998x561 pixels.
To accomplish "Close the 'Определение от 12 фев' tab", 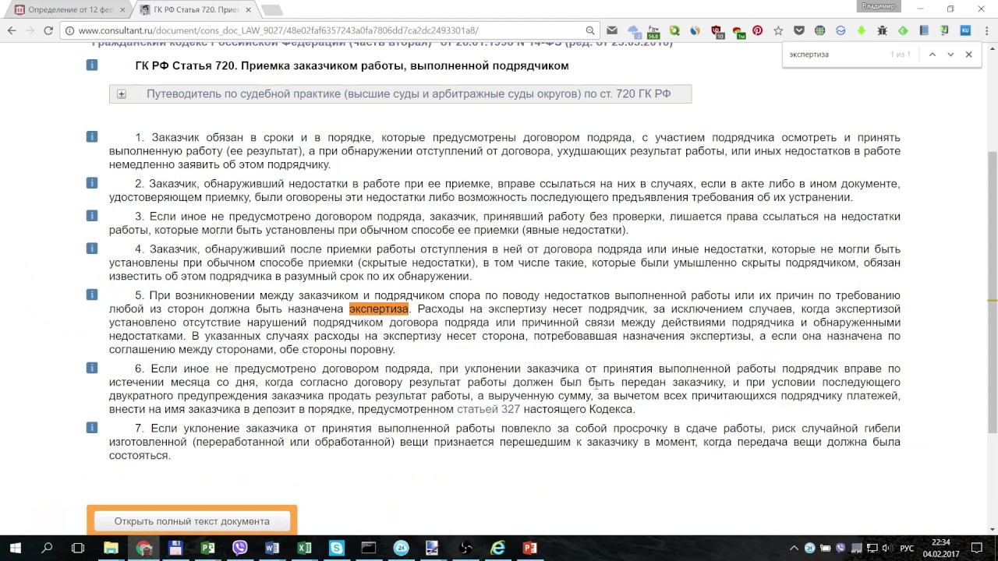I will coord(122,10).
